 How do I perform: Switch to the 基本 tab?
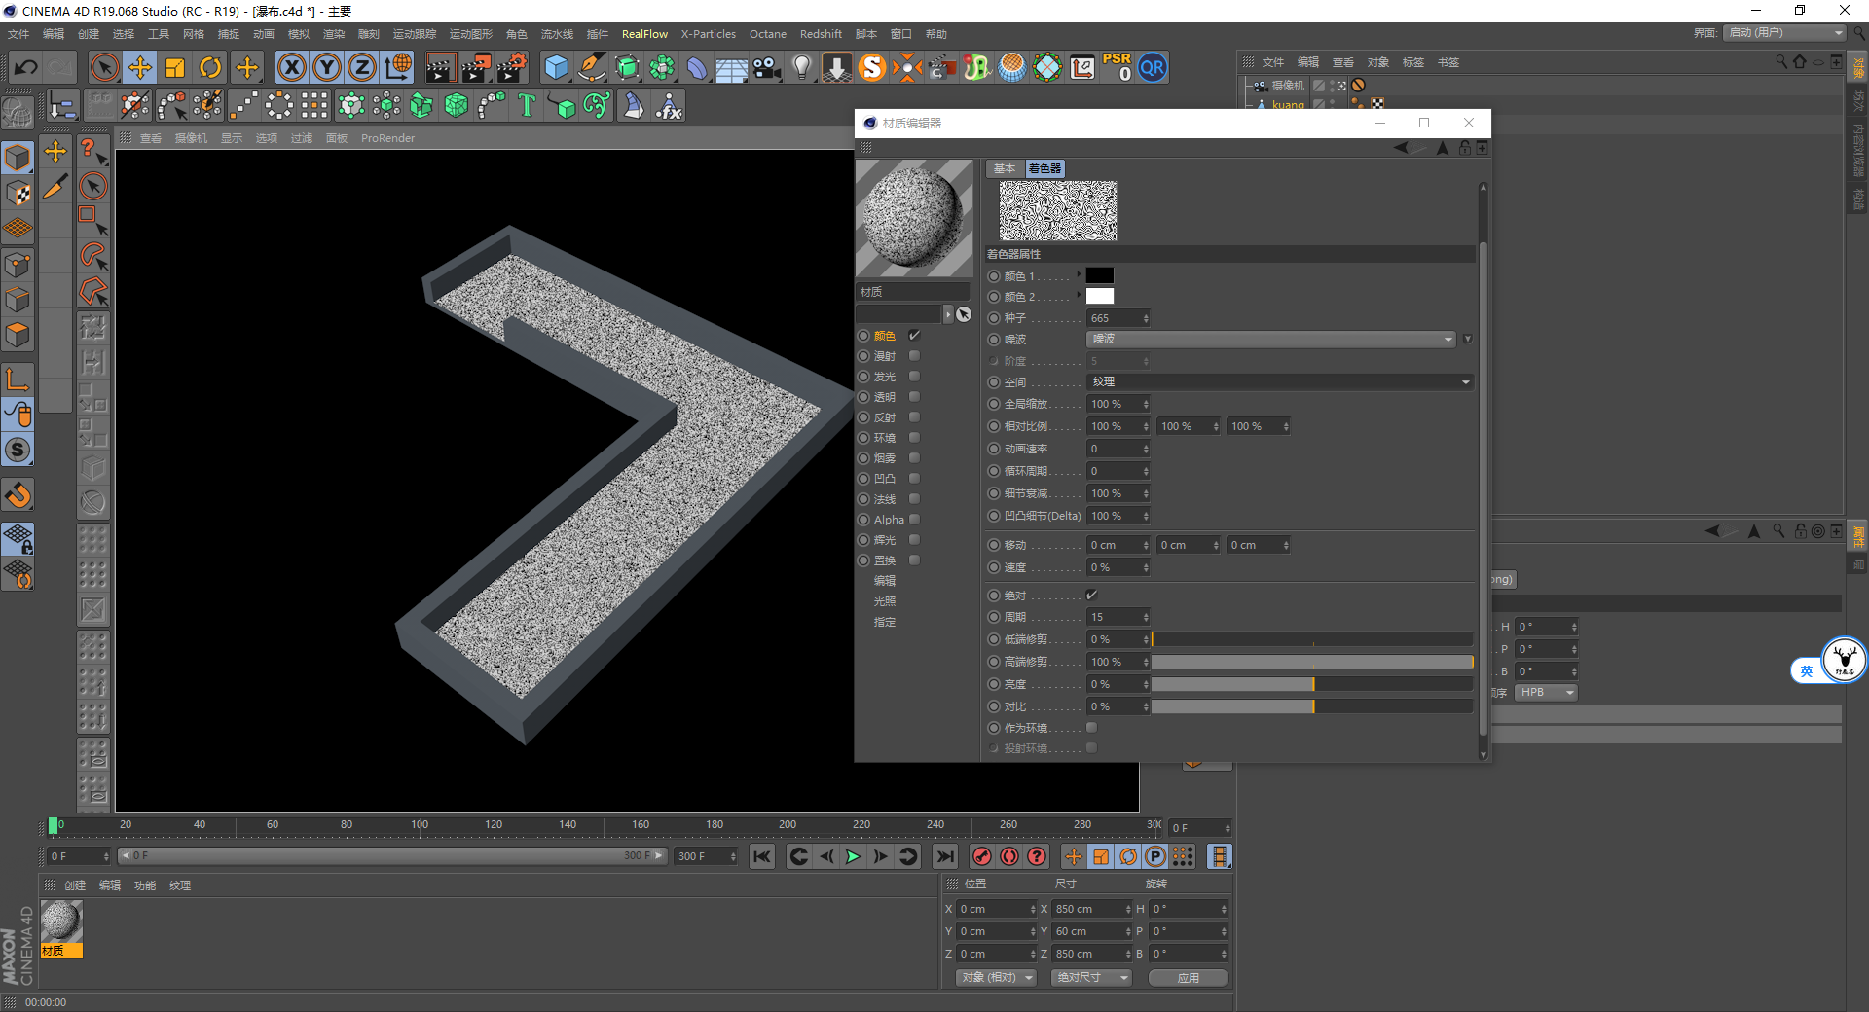1004,168
